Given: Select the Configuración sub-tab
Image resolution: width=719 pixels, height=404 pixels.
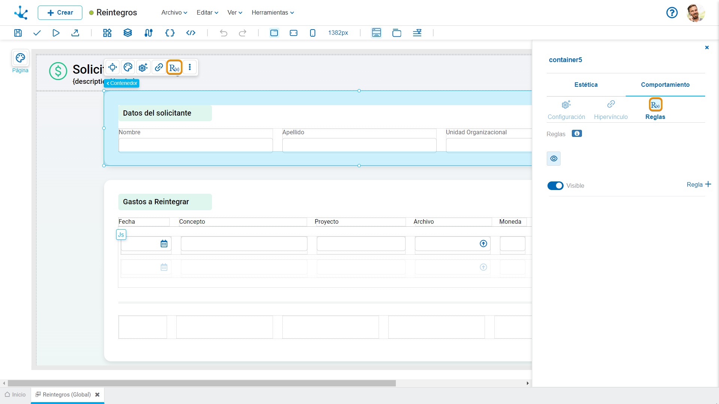Looking at the screenshot, I should [566, 110].
